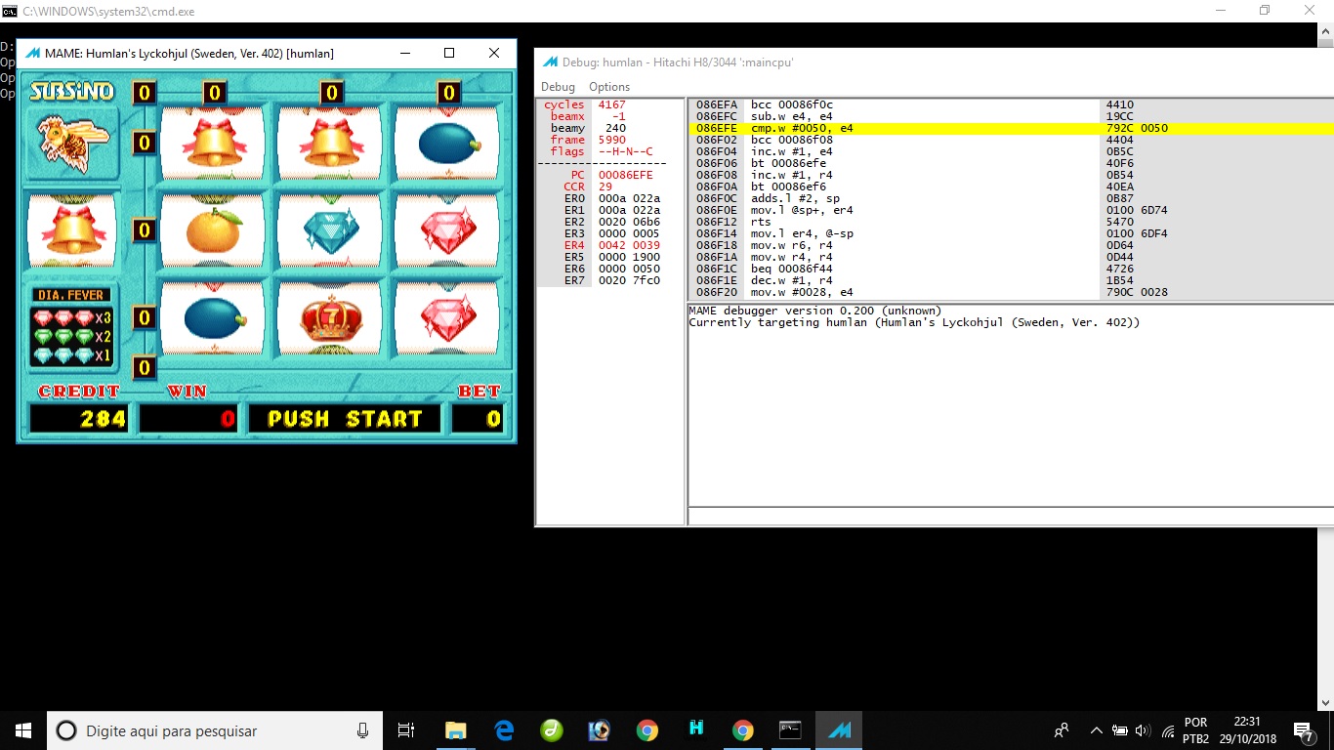Expand the hidden system tray icons chevron

pos(1096,730)
